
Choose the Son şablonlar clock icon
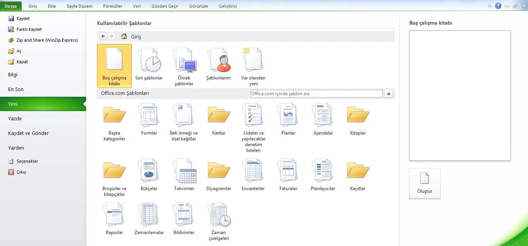click(x=149, y=61)
